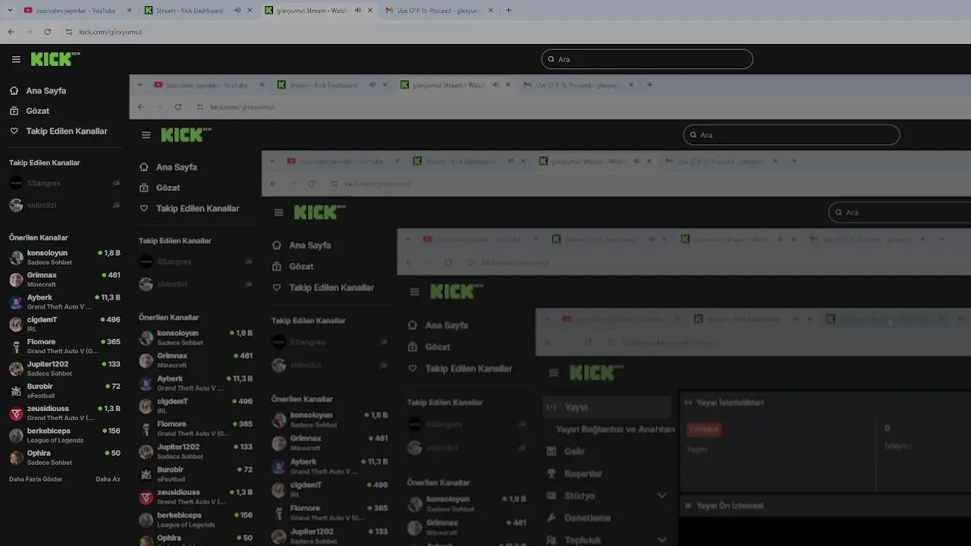Open Flomore channel in outermost sidebar
Viewport: 971px width, 546px height.
pos(64,346)
